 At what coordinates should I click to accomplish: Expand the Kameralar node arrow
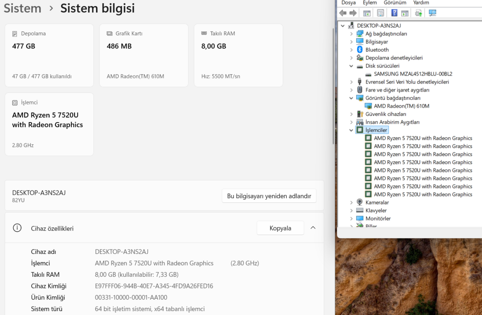tap(351, 202)
